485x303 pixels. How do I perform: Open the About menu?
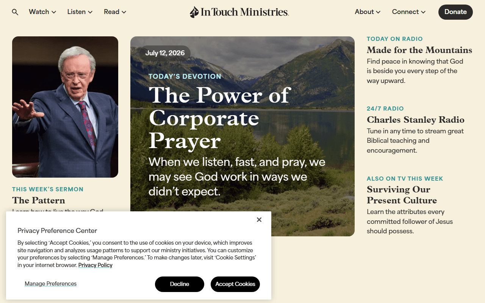(x=368, y=12)
